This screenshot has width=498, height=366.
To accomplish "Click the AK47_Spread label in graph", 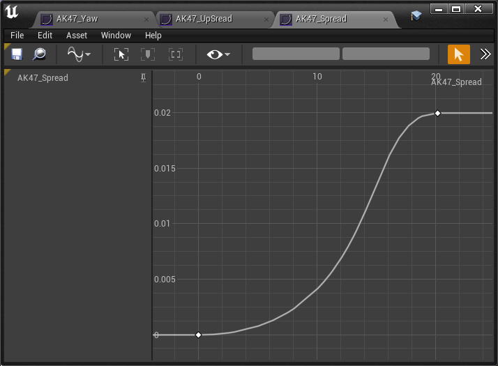I will [456, 82].
